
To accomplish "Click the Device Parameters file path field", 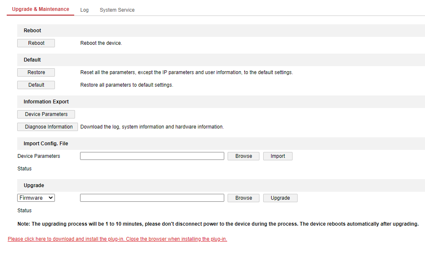I will pyautogui.click(x=152, y=156).
